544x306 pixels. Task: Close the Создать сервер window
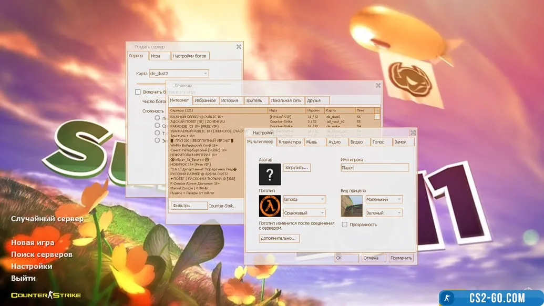pos(239,47)
